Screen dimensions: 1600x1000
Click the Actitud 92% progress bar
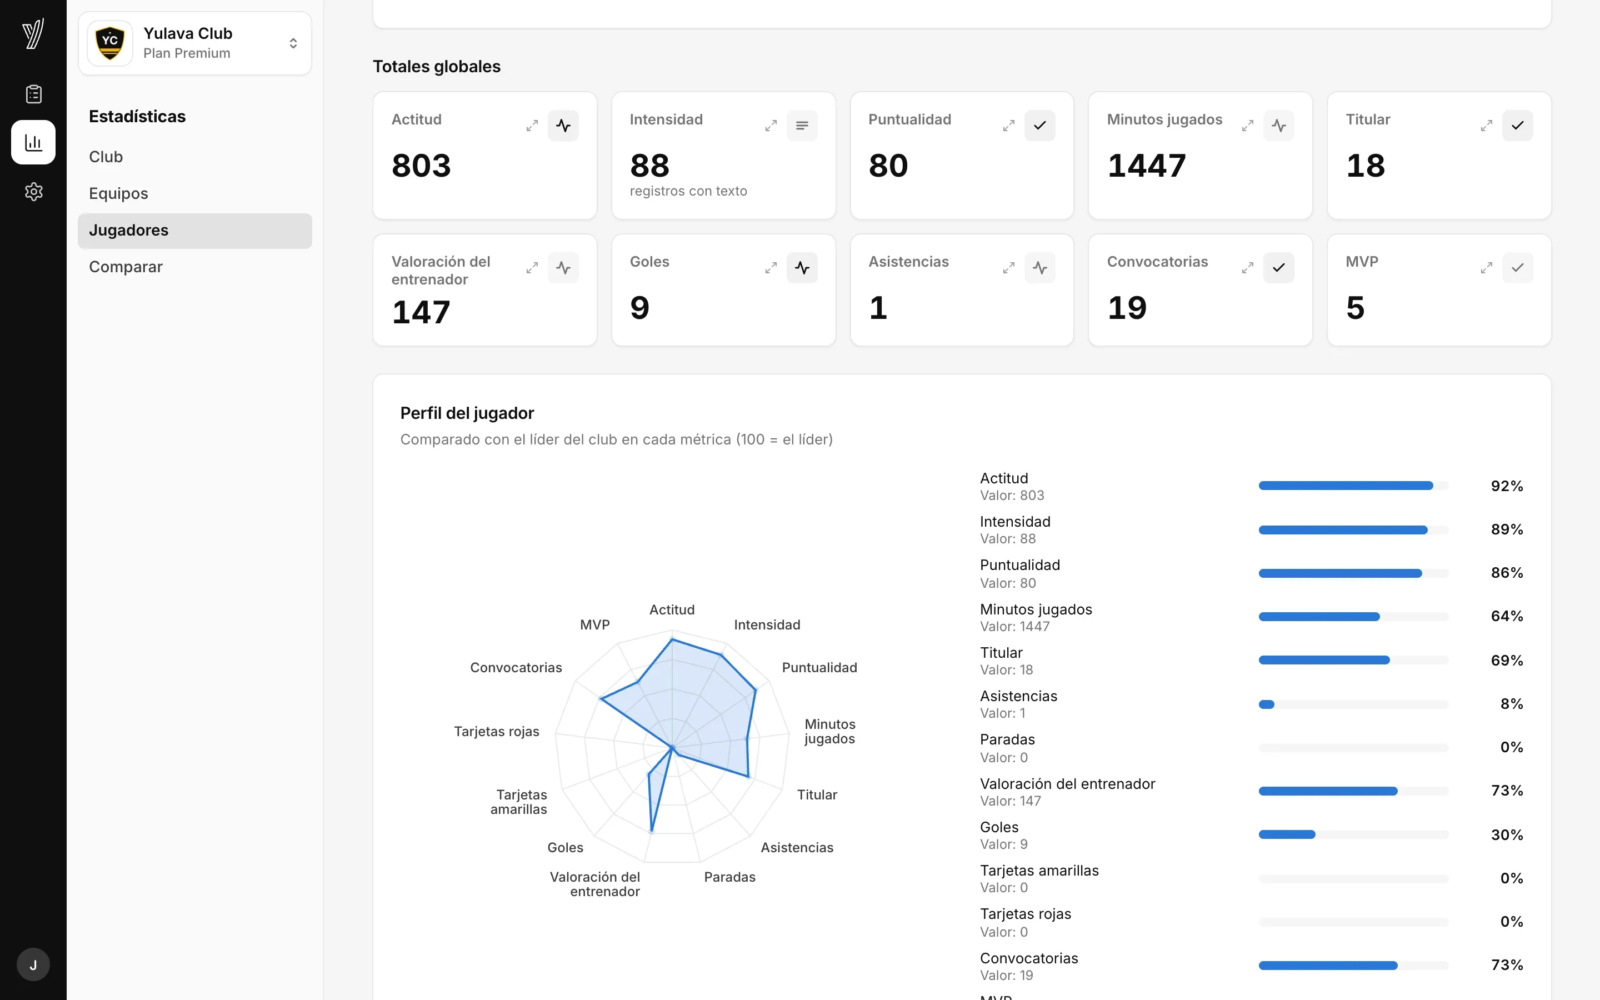click(x=1353, y=486)
